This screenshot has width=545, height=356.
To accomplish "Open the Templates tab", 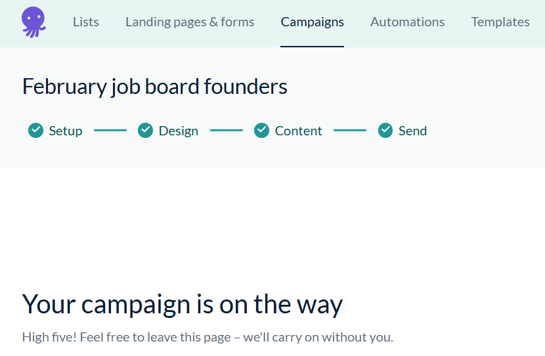I will pyautogui.click(x=500, y=22).
